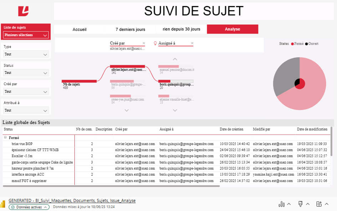Open the Type filter dropdown

pos(26,54)
